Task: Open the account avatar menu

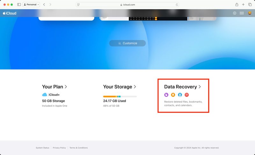Action: point(250,13)
